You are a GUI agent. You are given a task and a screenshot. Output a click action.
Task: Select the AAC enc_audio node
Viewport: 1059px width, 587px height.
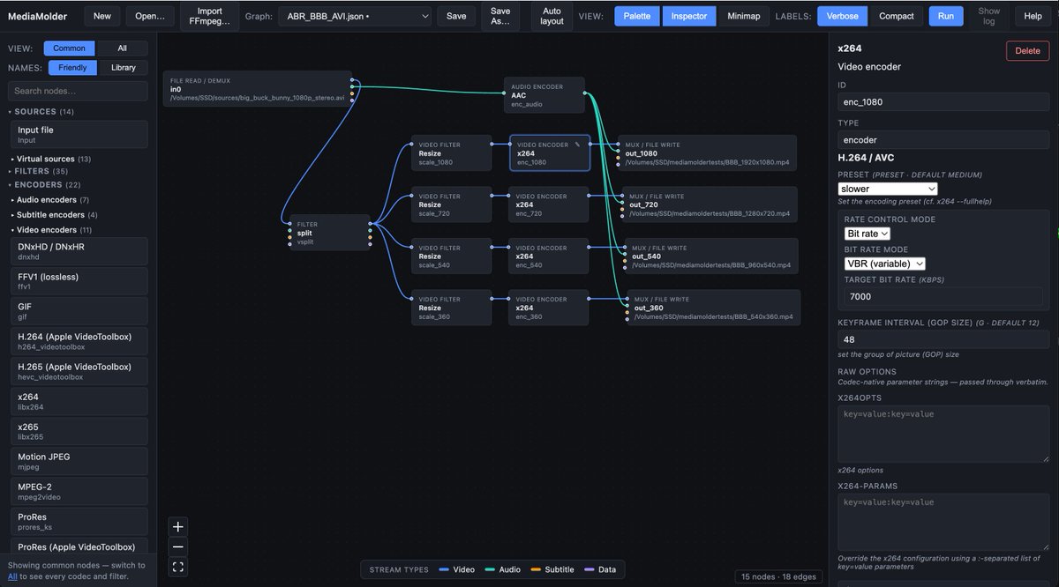point(545,94)
